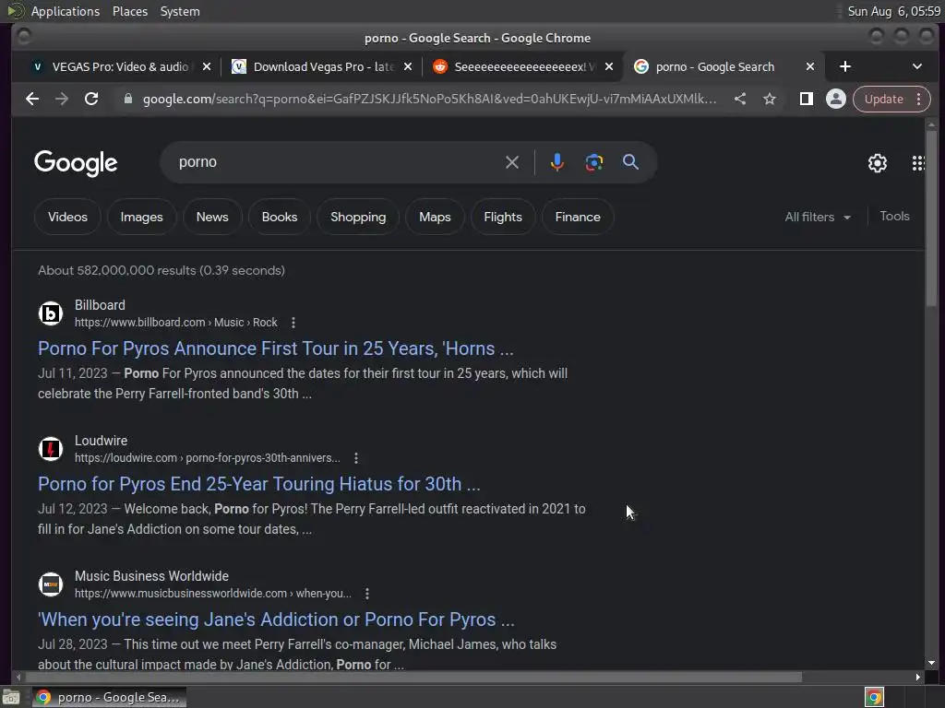Screen dimensions: 945x708
Task: Open the Places menu
Action: [x=130, y=11]
